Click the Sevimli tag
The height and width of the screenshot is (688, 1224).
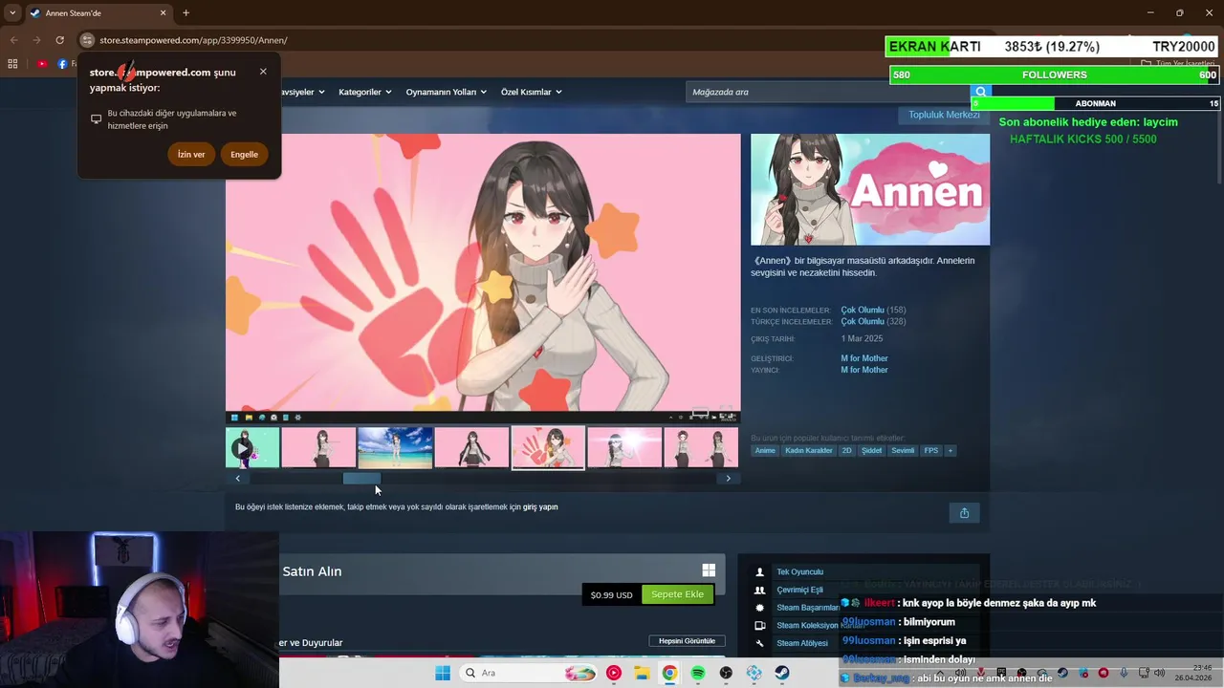903,450
